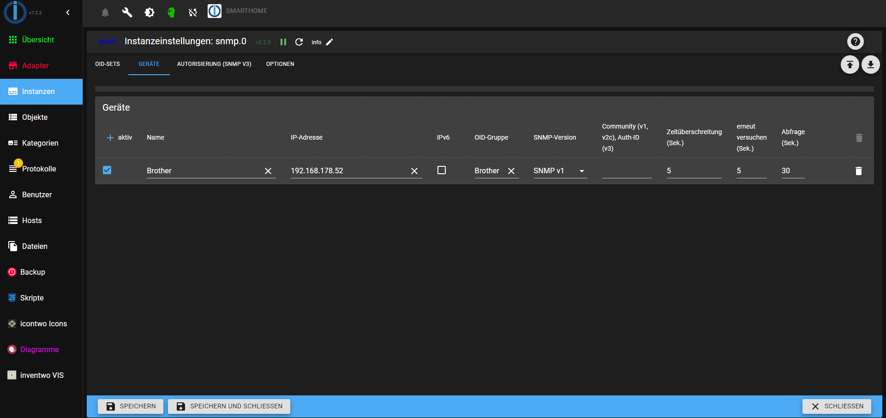Click the Speichern button
Image resolution: width=886 pixels, height=418 pixels.
pos(131,406)
